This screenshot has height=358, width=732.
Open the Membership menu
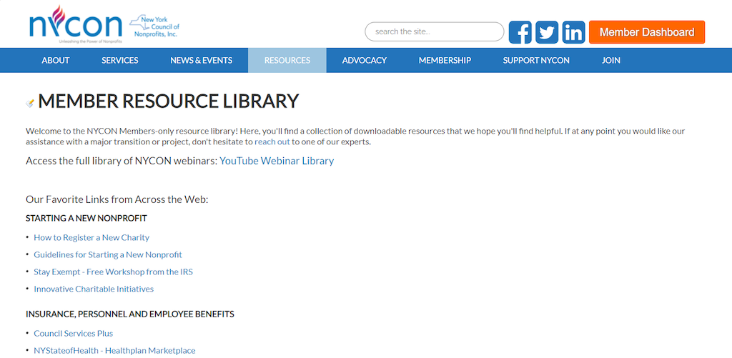click(x=445, y=61)
